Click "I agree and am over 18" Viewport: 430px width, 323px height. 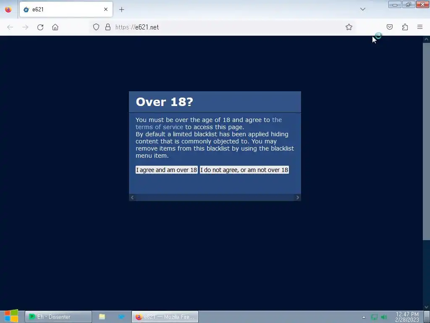coord(166,170)
